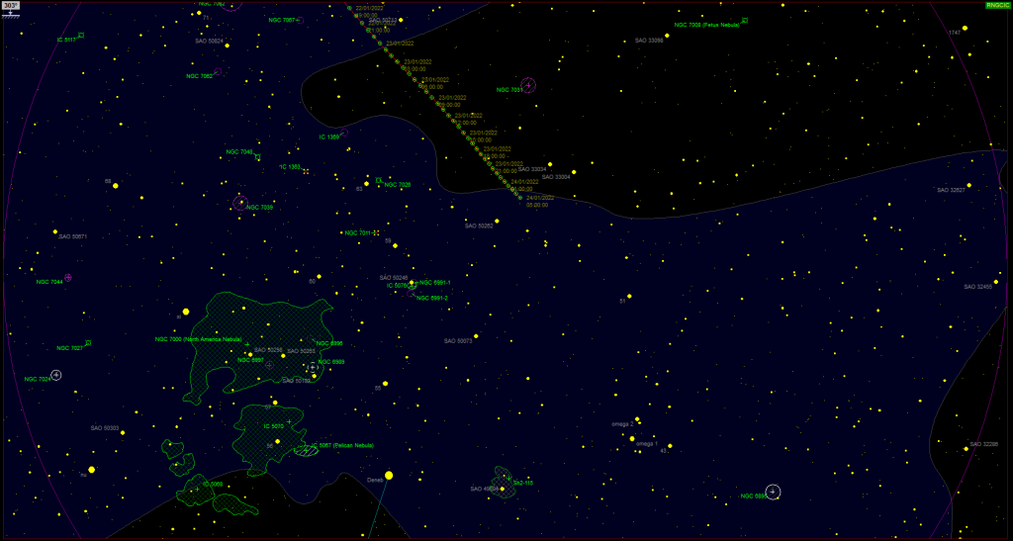Click star SAO 50303
Viewport: 1013px width, 541px height.
[123, 432]
